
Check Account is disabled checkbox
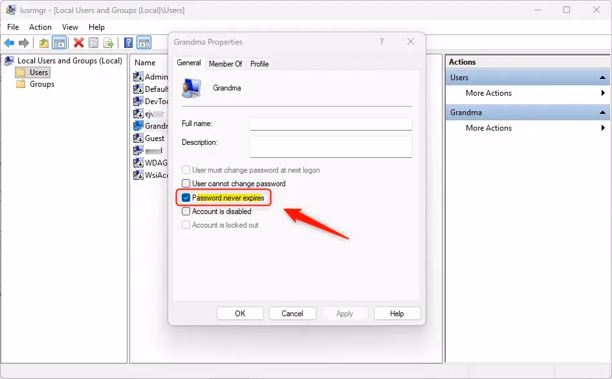point(186,211)
